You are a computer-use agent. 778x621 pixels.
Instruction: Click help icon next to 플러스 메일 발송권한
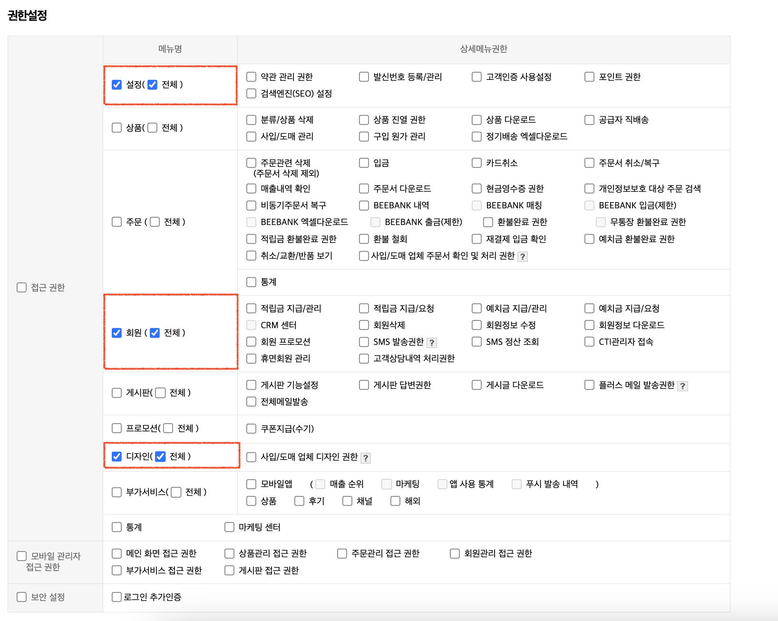click(x=682, y=386)
